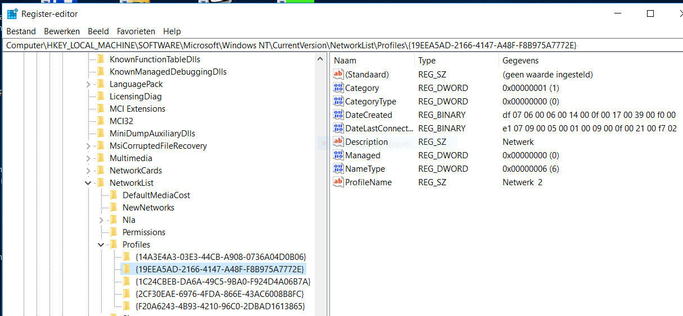Click the binary icon of CategoryType value
Screen dimensions: 683x316
[x=338, y=102]
